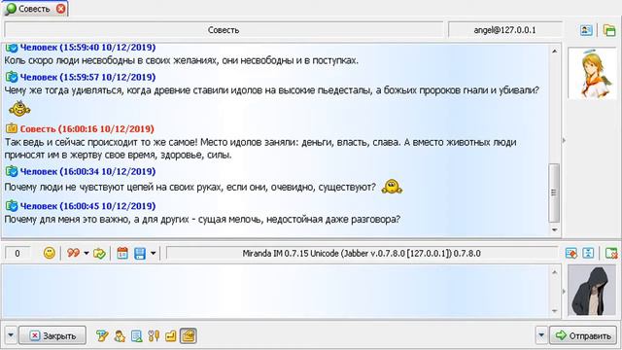Image resolution: width=622 pixels, height=350 pixels.
Task: Select the Совесть conversation tab
Action: click(x=35, y=9)
